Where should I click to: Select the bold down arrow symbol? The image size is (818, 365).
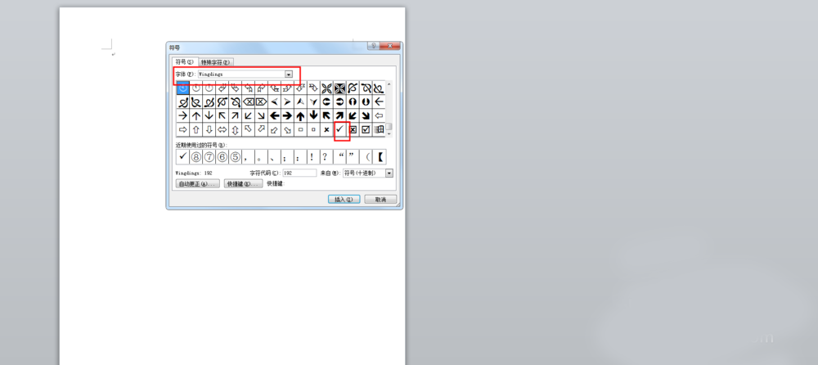pyautogui.click(x=313, y=115)
